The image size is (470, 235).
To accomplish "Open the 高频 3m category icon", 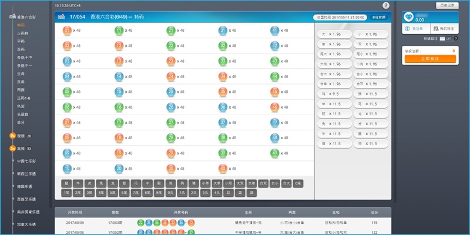I will [x=12, y=149].
